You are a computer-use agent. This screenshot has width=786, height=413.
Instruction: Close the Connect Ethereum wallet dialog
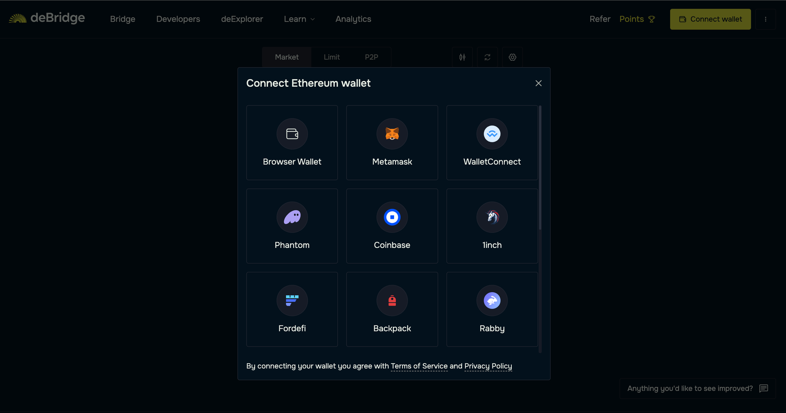(x=538, y=83)
